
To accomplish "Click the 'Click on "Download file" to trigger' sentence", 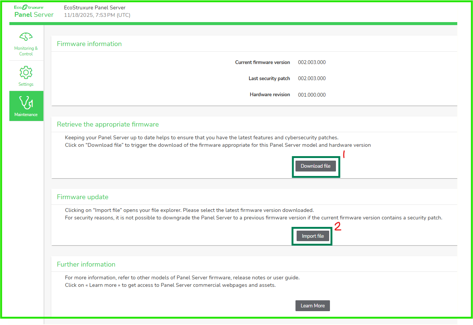I will coord(218,145).
